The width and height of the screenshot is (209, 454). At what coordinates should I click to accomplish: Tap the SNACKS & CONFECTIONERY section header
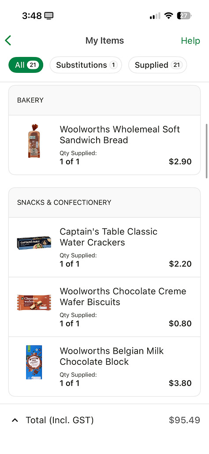[x=64, y=202]
